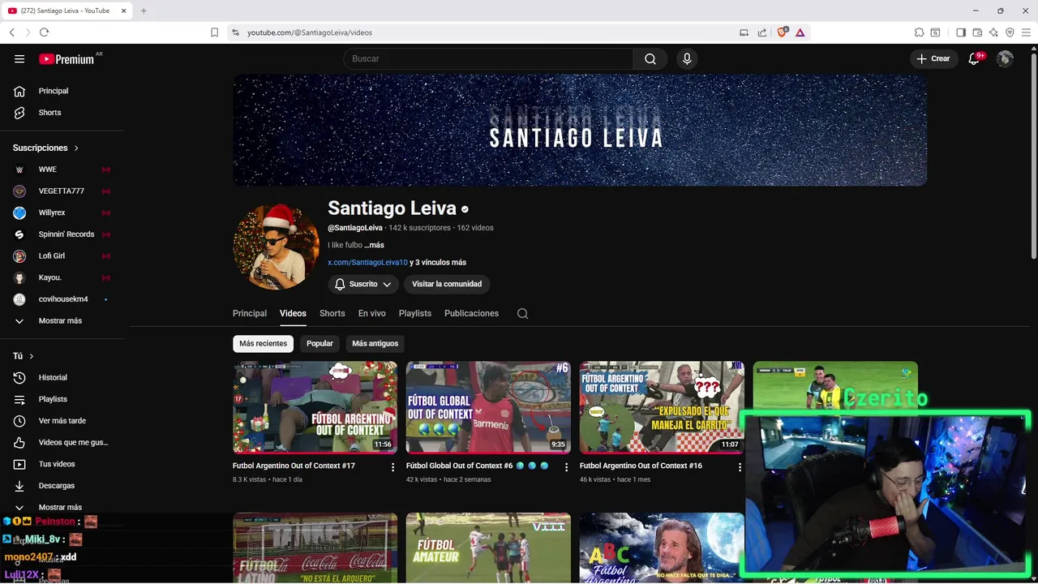
Task: Open VEGETTA777 subscription channel
Action: (x=62, y=191)
